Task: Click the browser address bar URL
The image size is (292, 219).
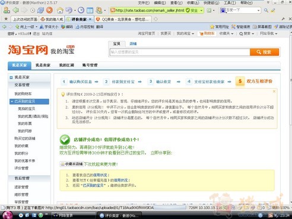Action: point(150,10)
